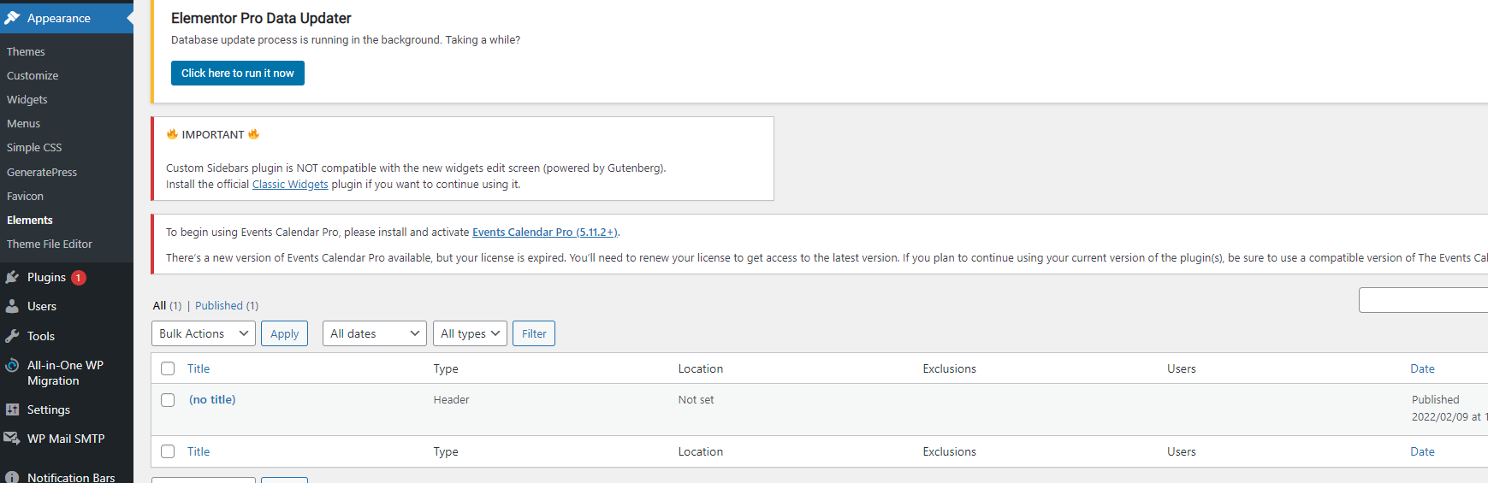Sort by Date column header
The image size is (1488, 483).
[1422, 368]
